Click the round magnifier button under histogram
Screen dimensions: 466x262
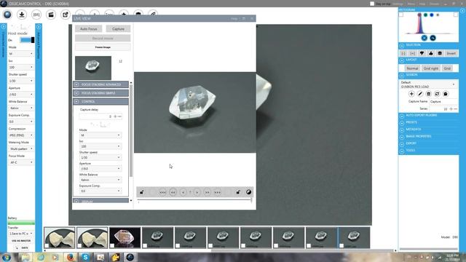pos(433,38)
